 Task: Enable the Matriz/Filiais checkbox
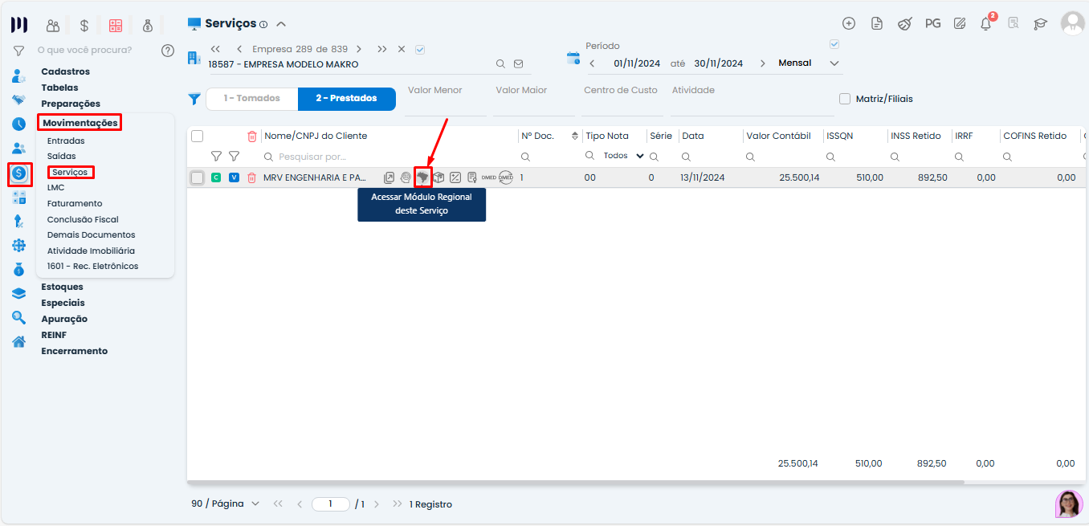pyautogui.click(x=845, y=99)
